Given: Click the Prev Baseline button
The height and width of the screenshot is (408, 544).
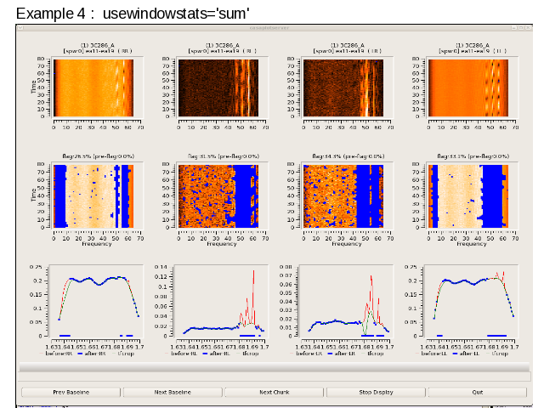Looking at the screenshot, I should pyautogui.click(x=71, y=392).
